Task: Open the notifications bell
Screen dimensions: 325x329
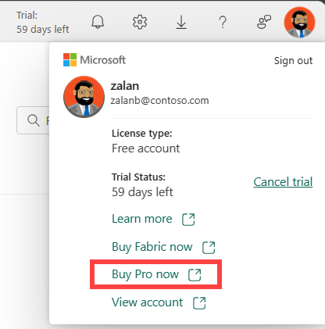Action: pos(98,22)
